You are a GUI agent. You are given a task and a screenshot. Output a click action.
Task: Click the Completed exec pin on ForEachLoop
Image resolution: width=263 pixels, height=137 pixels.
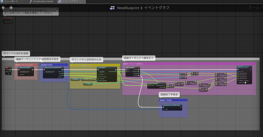[x=138, y=75]
